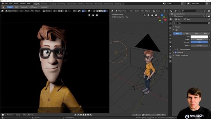Click the Intersect selection mode button
The width and height of the screenshot is (211, 119).
[x=44, y=7]
